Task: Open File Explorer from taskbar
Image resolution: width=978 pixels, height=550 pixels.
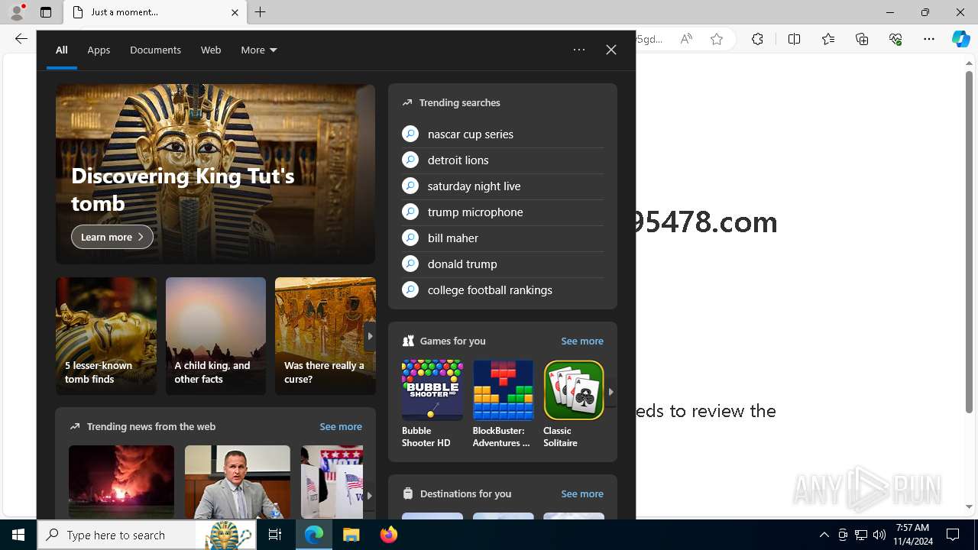Action: pos(351,535)
